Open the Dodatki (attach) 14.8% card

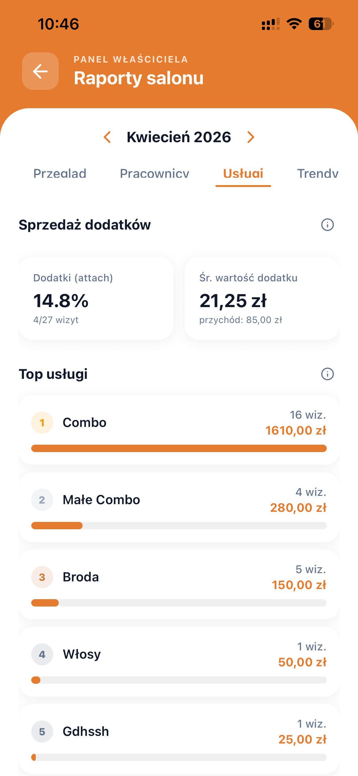point(96,298)
